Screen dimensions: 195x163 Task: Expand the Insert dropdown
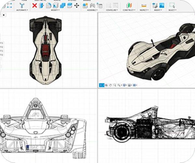[158, 10]
